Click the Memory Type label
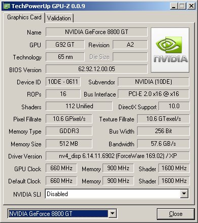 25,132
